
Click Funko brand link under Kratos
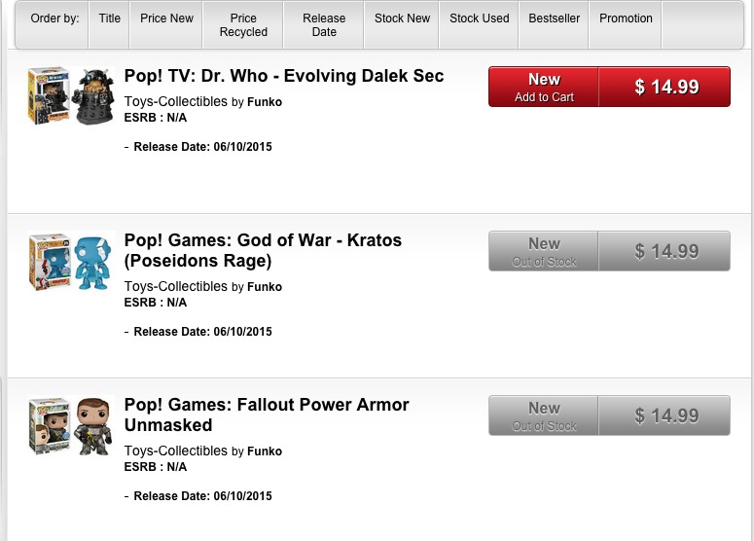(265, 287)
